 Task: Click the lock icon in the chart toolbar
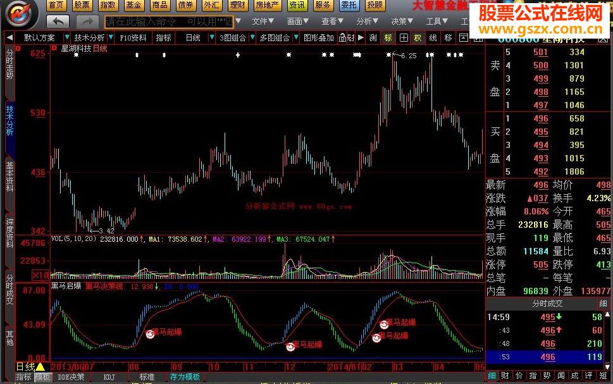(342, 38)
